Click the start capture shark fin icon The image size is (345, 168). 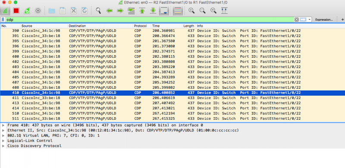5,11
